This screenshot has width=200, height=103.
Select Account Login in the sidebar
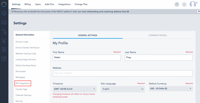[x=22, y=42]
